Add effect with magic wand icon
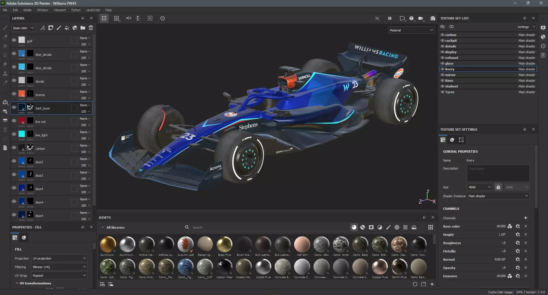This screenshot has width=548, height=295. point(43,28)
